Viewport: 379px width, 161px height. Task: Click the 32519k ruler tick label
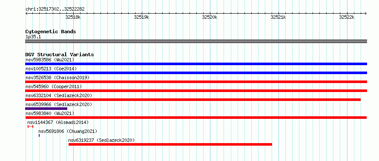tap(141, 17)
